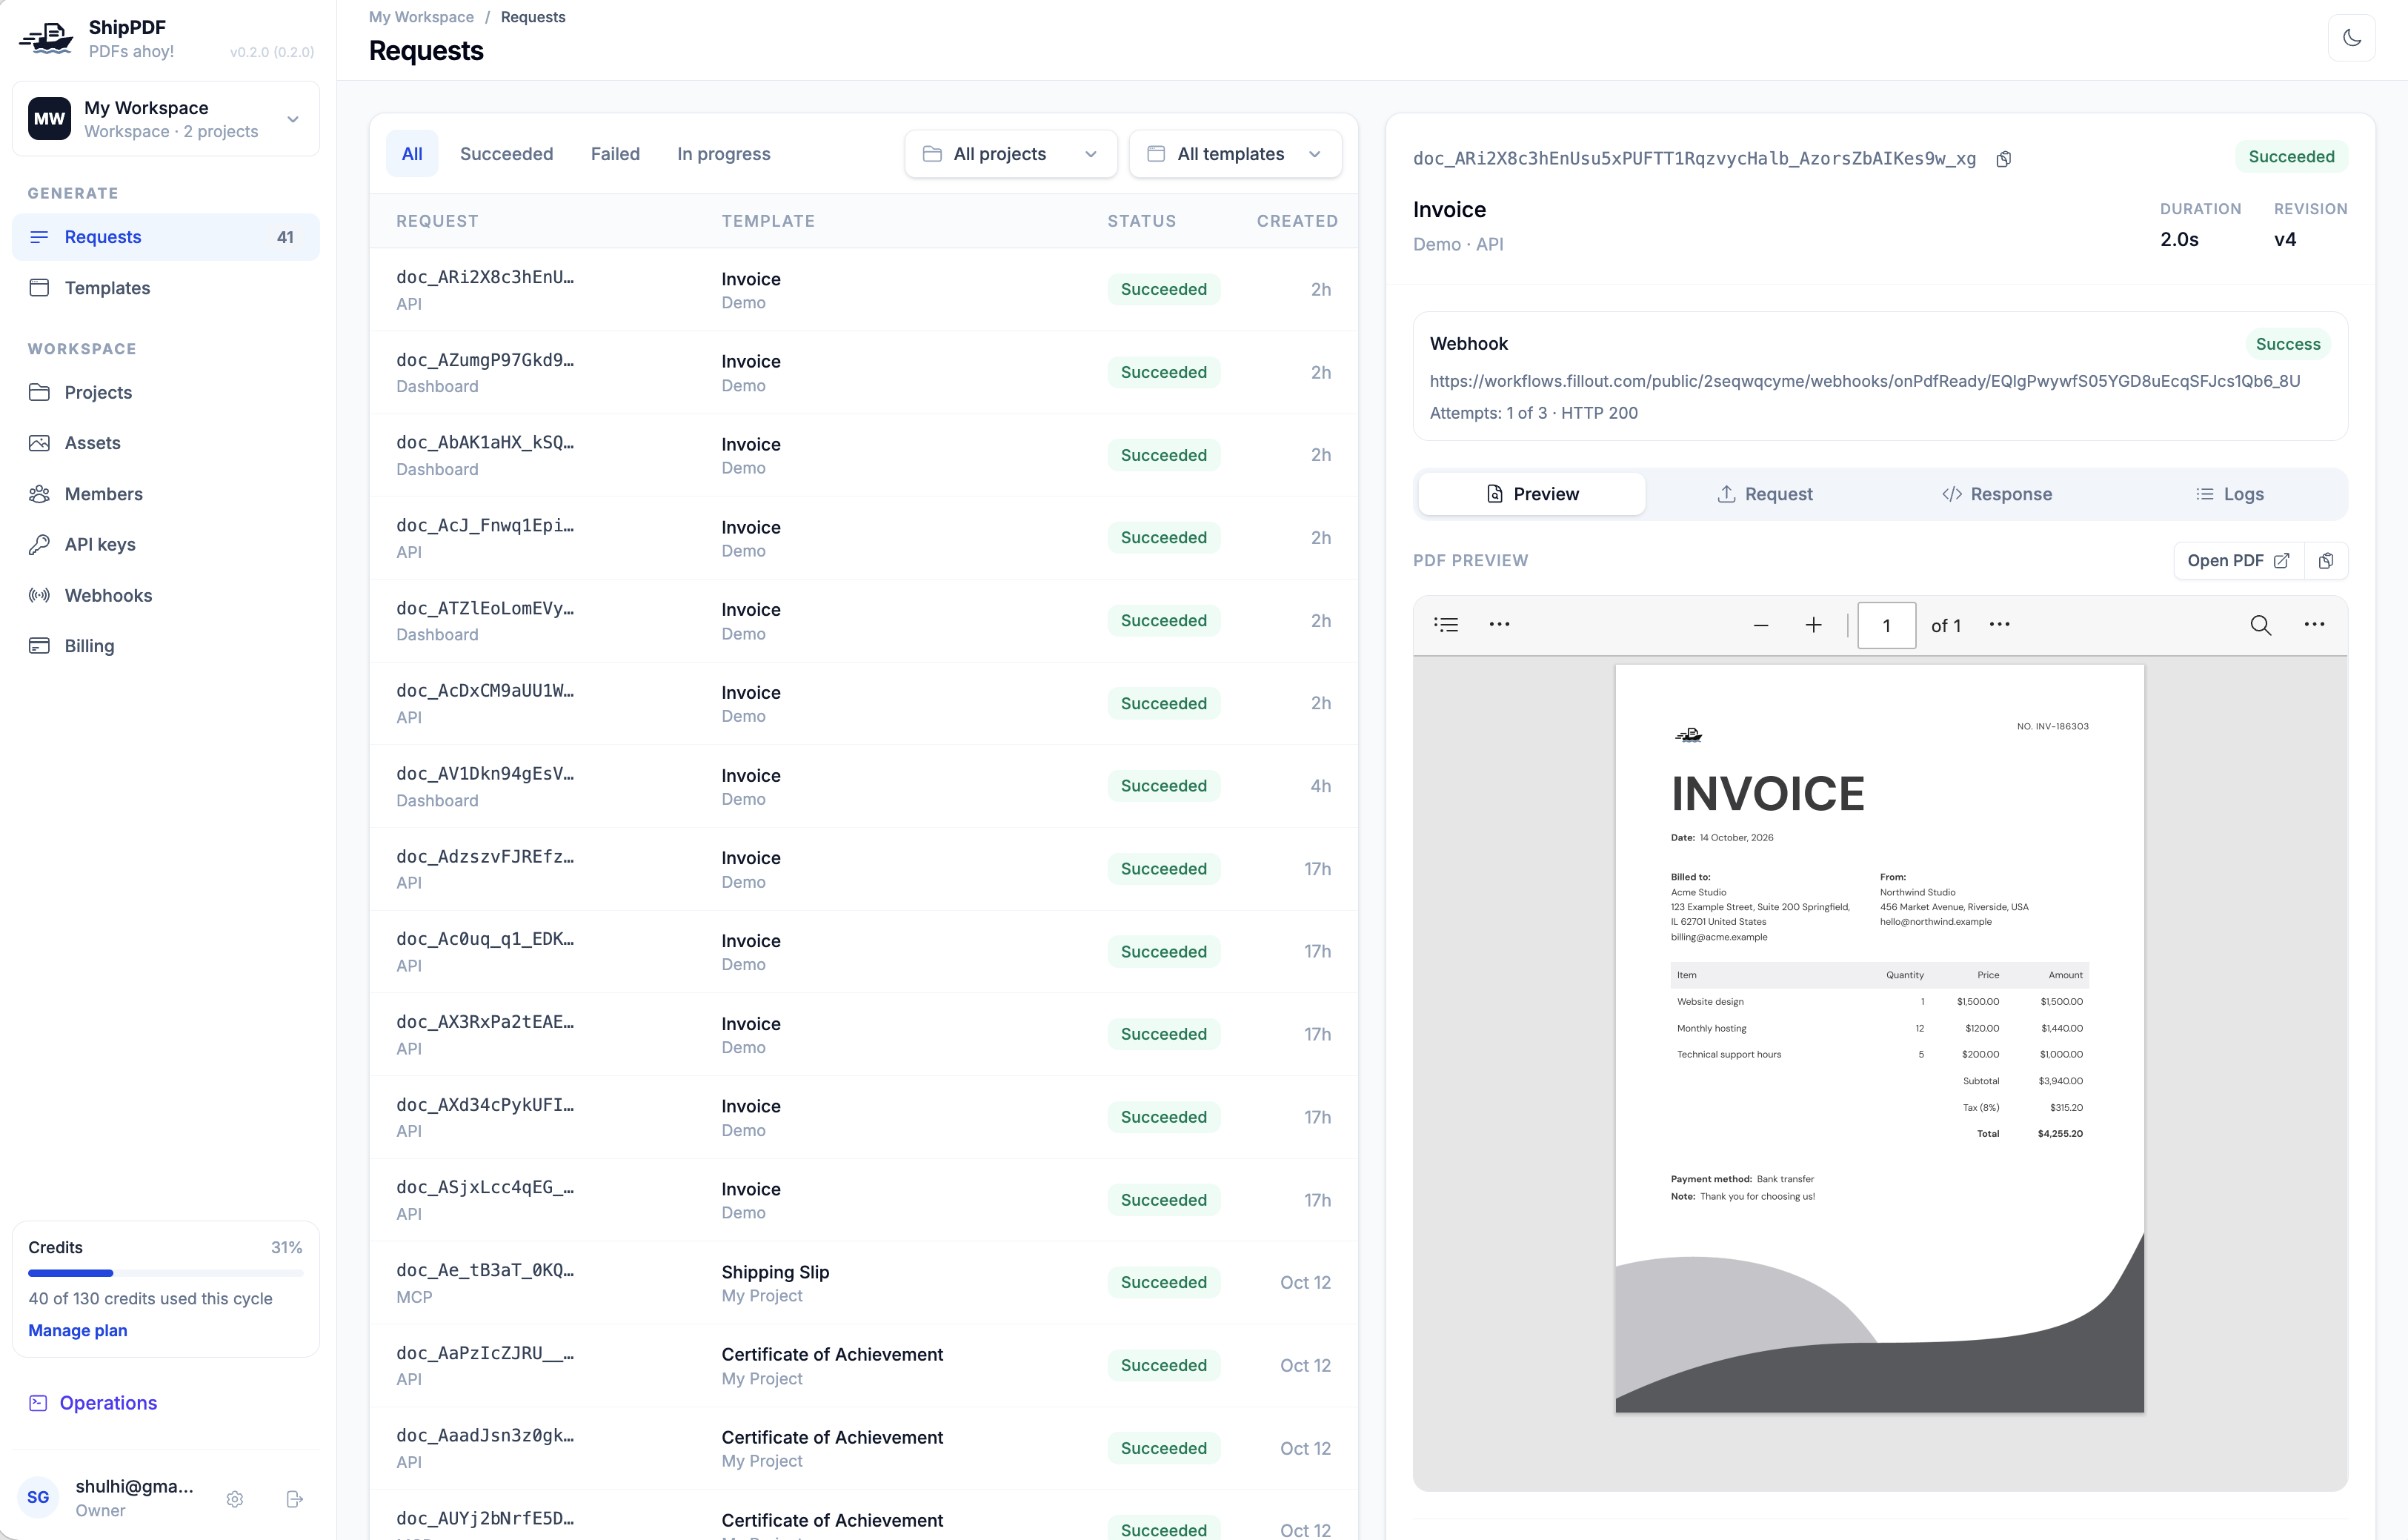The width and height of the screenshot is (2408, 1540).
Task: Zoom out in the PDF viewer
Action: pyautogui.click(x=1761, y=625)
